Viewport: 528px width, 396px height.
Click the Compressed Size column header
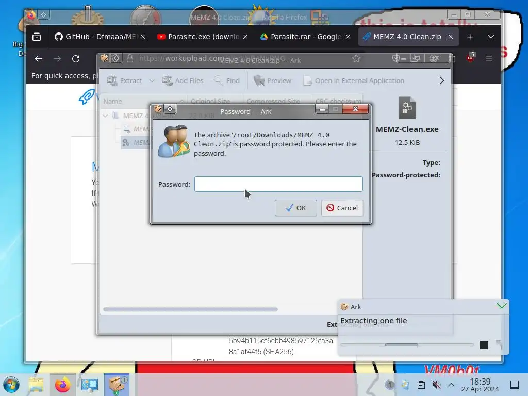click(x=277, y=101)
